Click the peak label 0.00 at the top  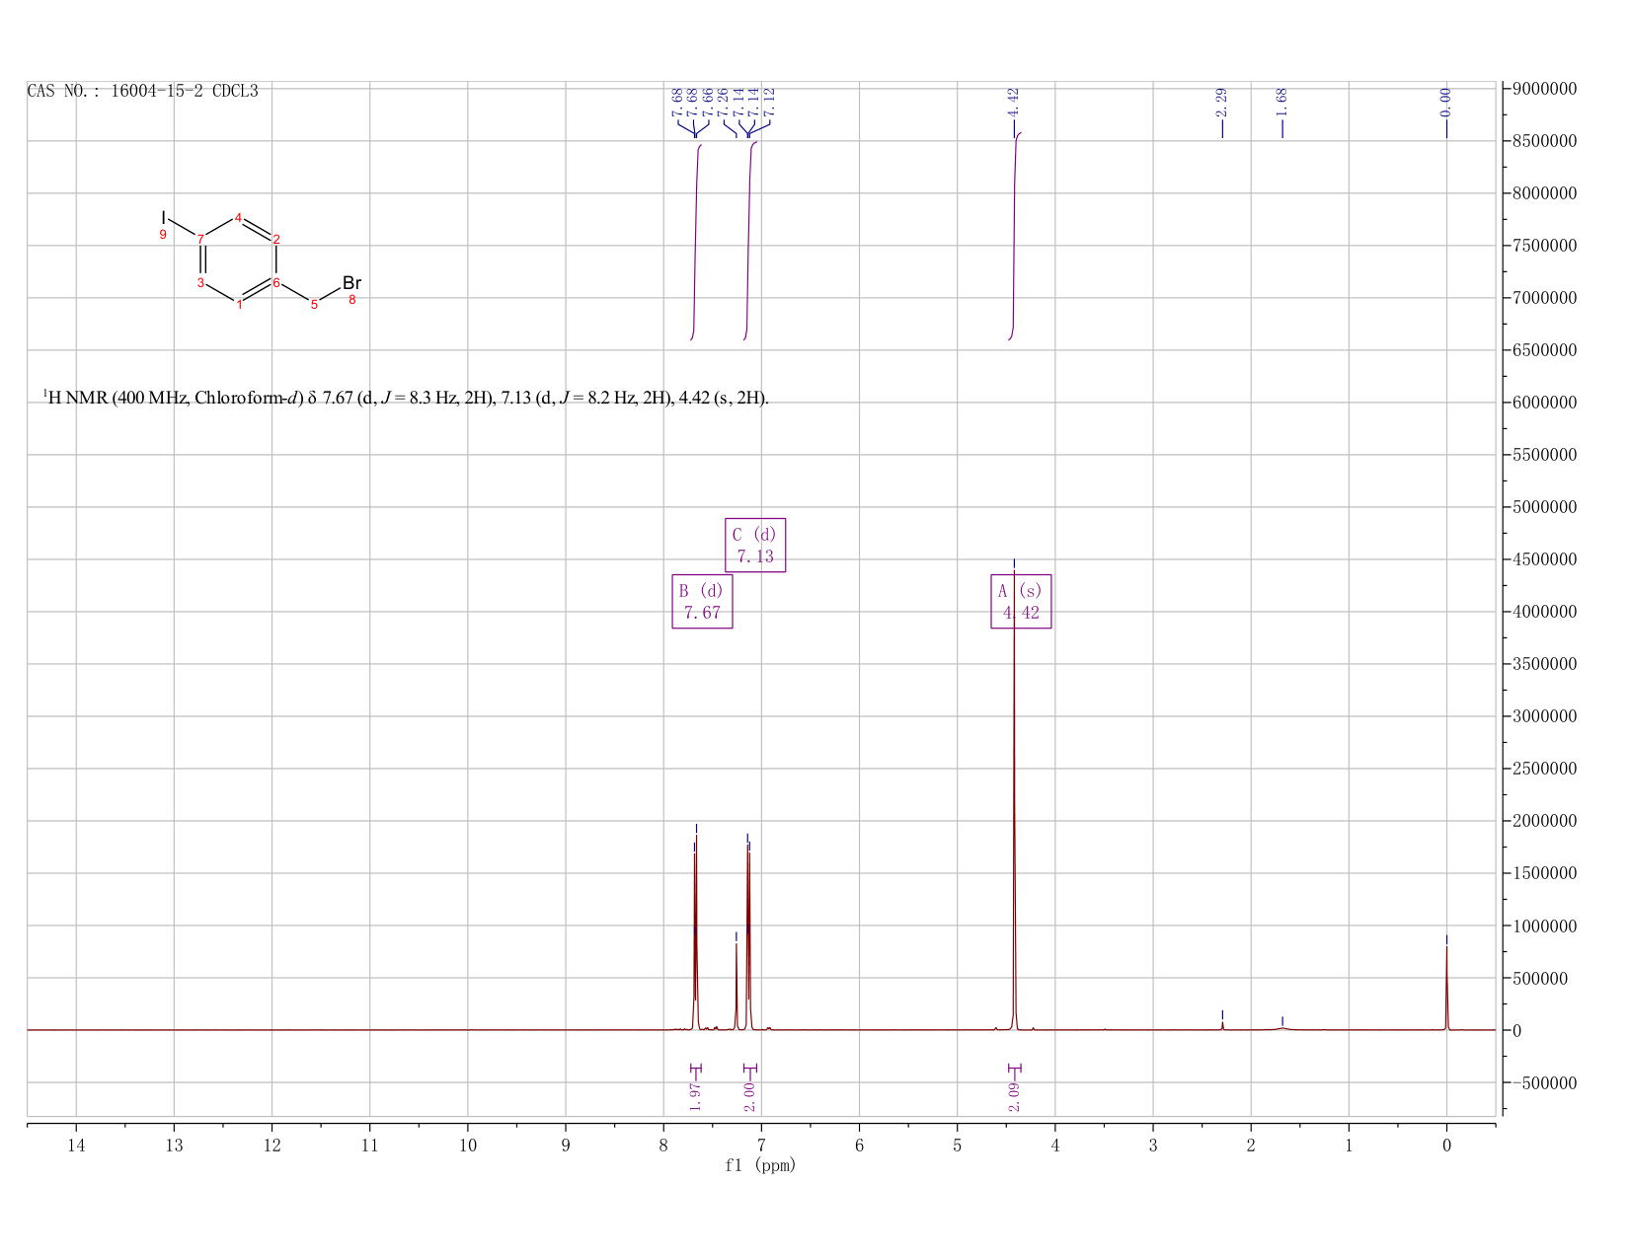(x=1446, y=101)
